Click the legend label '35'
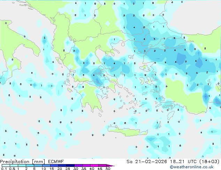Screen dimensions: 221x170 click(x=84, y=169)
